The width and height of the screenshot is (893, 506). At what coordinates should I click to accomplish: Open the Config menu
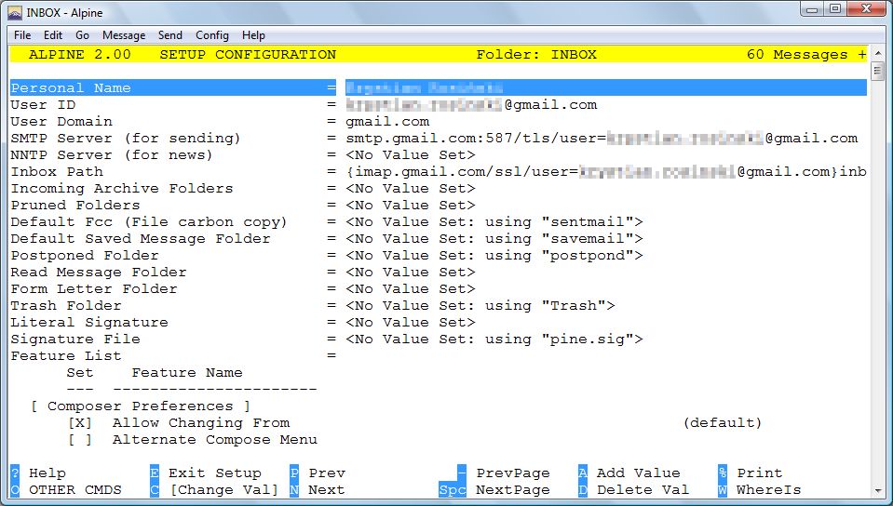[x=212, y=35]
